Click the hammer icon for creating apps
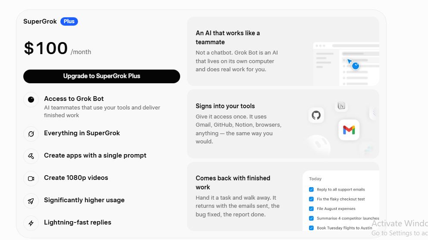Viewport: 428px width, 240px height. tap(31, 156)
